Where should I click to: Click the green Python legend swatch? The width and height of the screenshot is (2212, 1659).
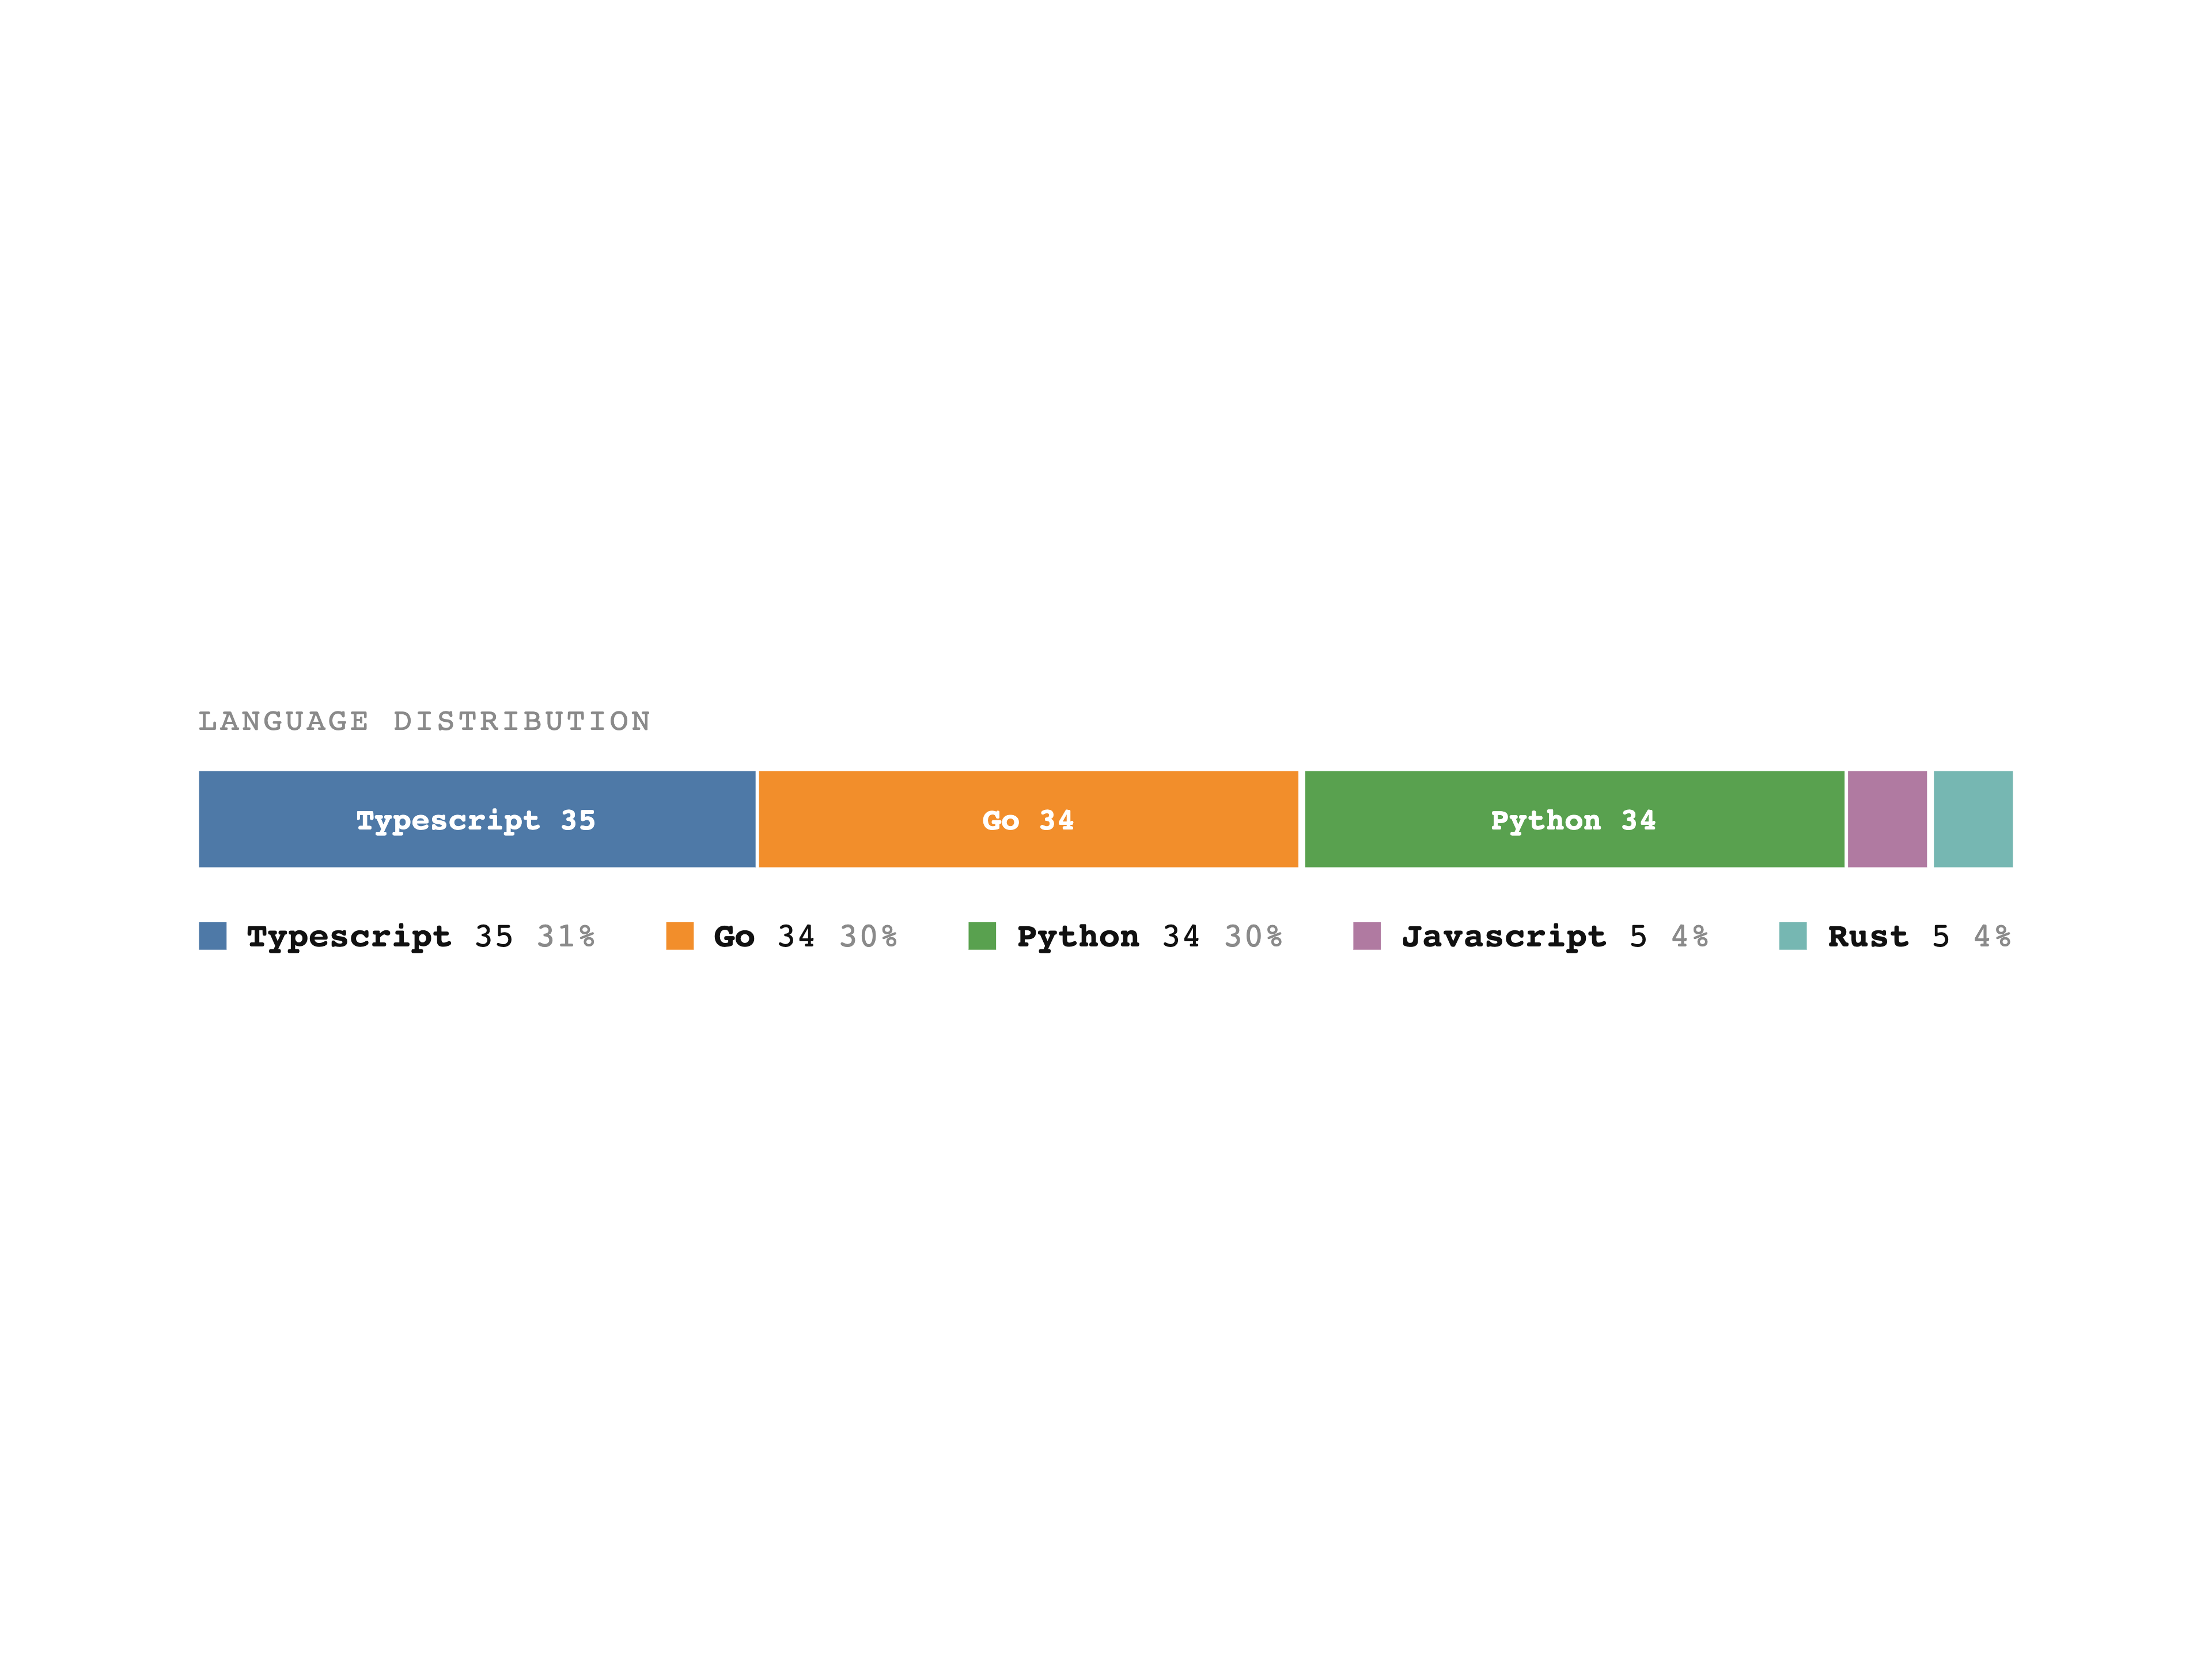982,936
